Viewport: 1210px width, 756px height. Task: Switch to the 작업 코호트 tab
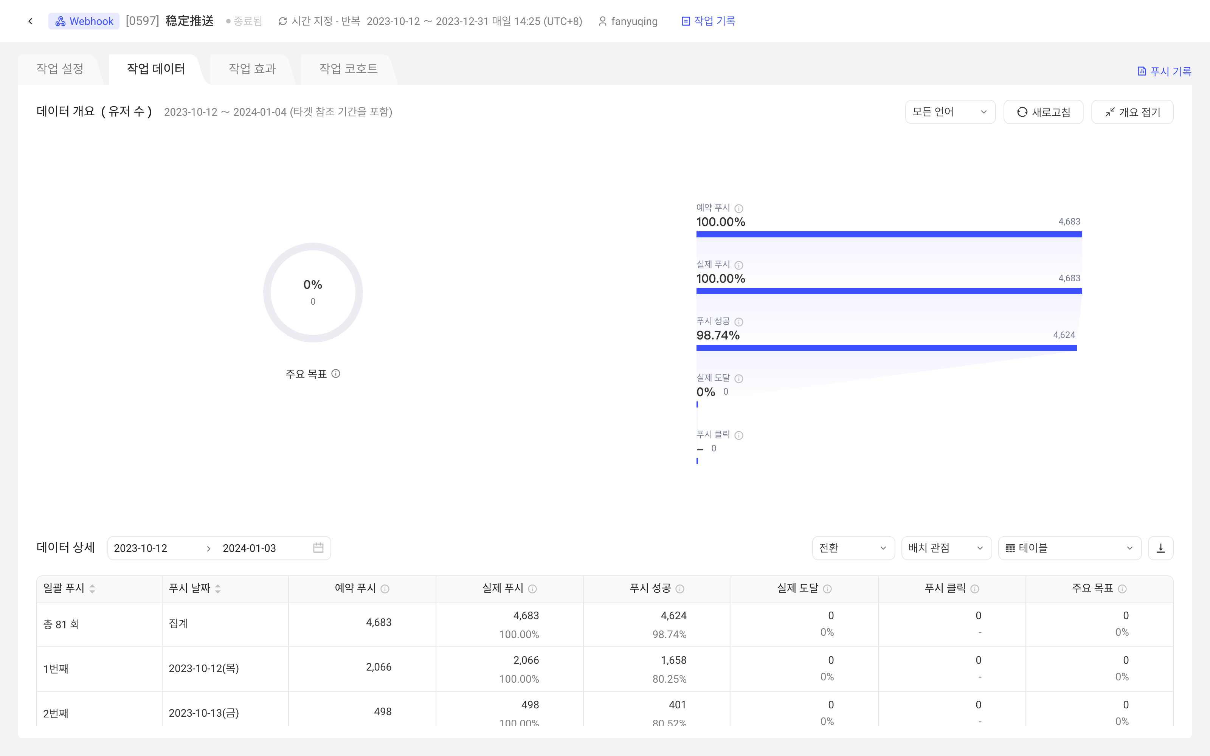coord(349,69)
